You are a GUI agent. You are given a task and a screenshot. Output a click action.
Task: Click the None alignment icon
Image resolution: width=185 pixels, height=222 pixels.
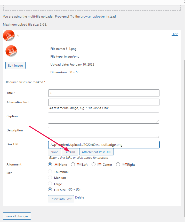[x=56, y=164]
